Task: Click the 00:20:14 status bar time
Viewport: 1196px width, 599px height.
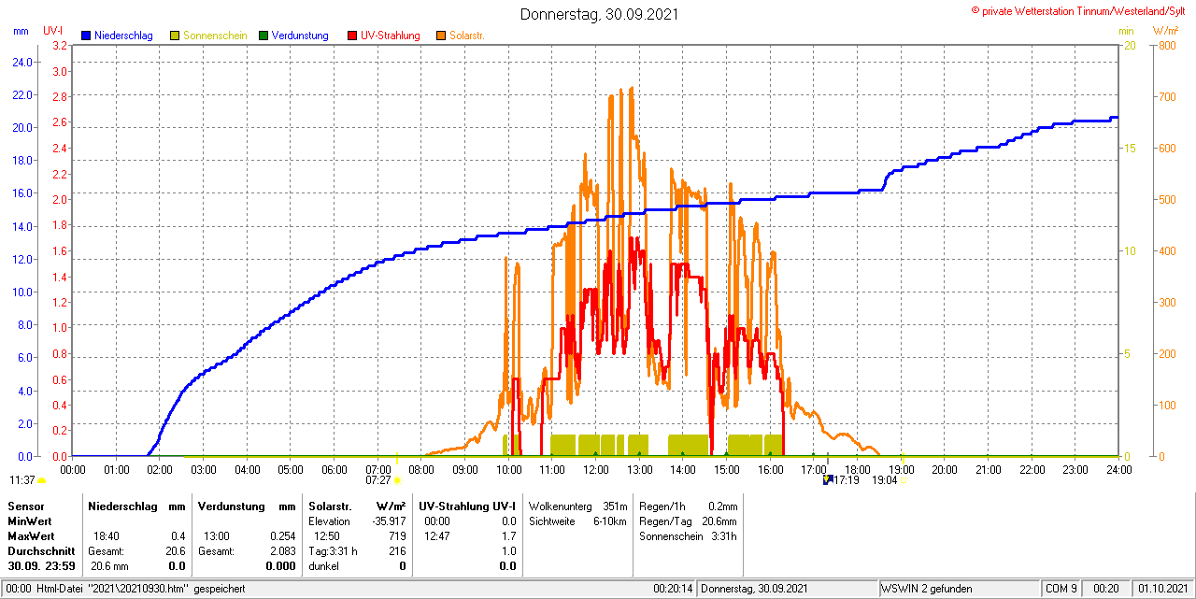Action: point(672,589)
